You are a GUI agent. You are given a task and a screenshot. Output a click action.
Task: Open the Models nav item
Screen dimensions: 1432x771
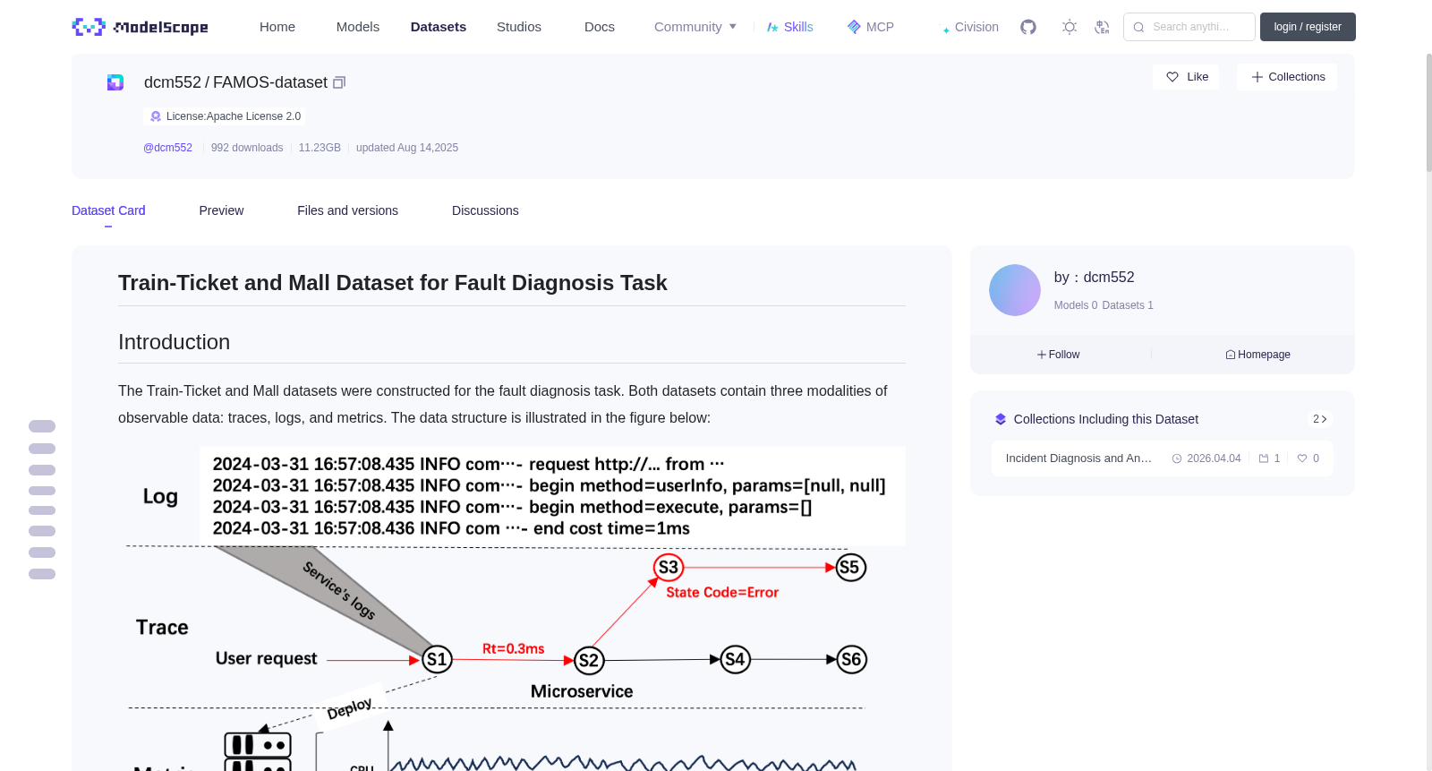point(358,27)
